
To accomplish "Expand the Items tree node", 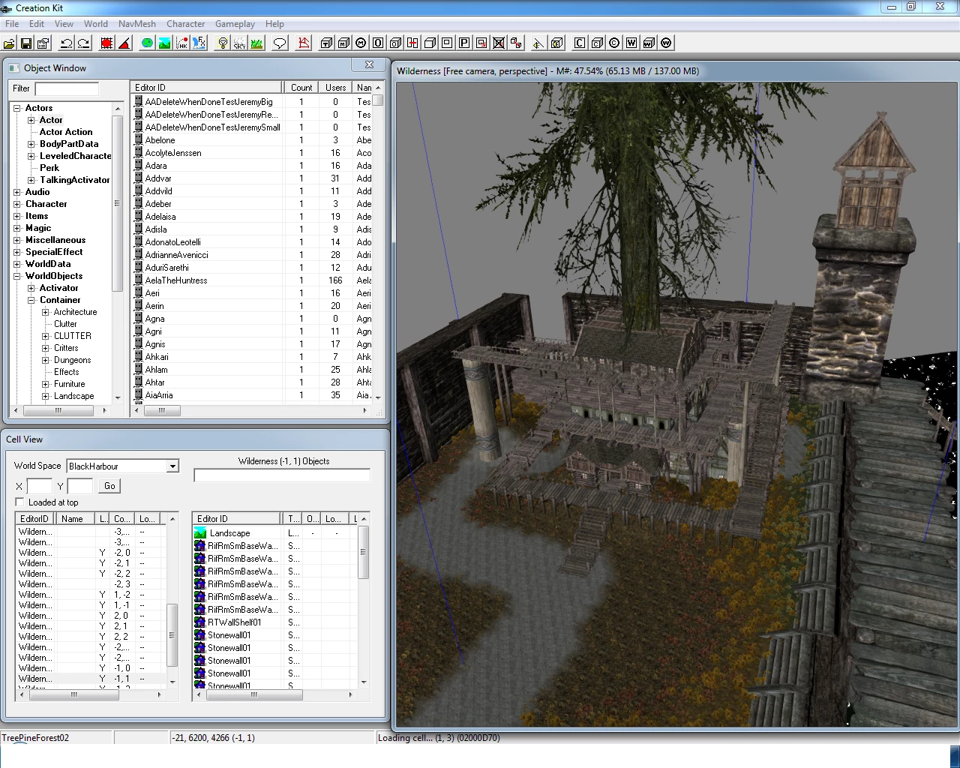I will pyautogui.click(x=16, y=216).
